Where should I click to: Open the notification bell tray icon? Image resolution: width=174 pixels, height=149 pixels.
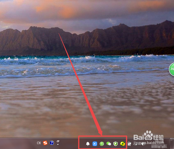[x=88, y=144]
